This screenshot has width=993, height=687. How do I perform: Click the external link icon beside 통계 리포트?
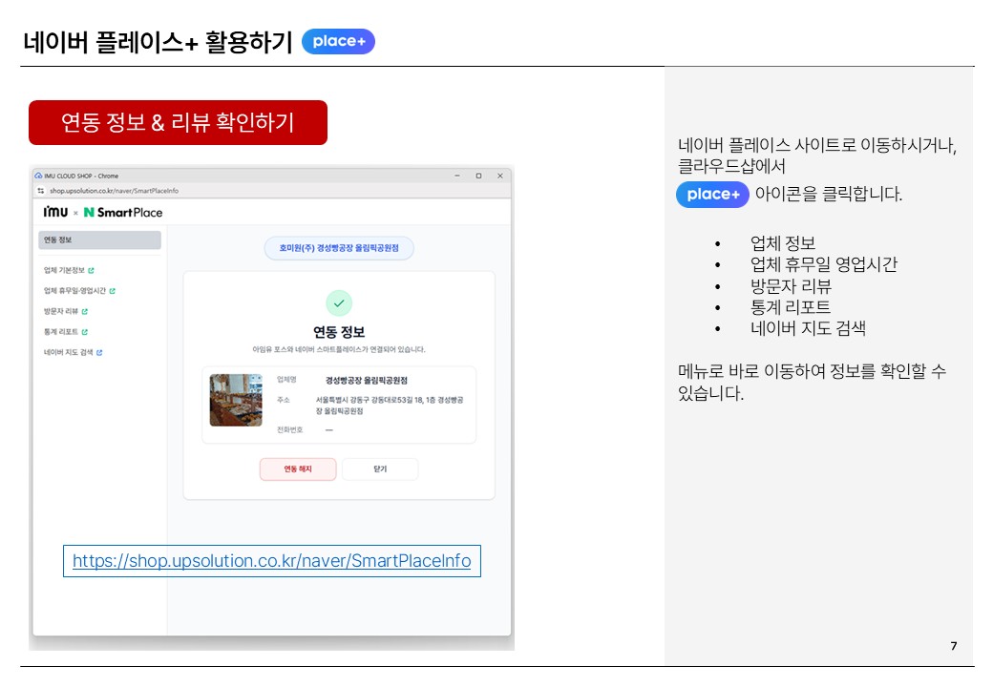(85, 333)
